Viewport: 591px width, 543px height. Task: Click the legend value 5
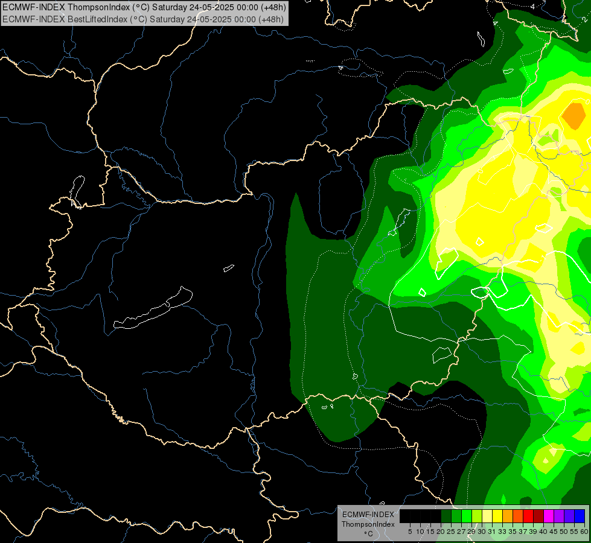click(410, 532)
